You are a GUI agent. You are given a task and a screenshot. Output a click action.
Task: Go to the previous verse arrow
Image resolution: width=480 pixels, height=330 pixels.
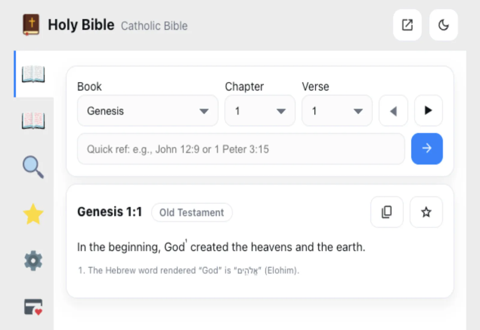pos(393,111)
